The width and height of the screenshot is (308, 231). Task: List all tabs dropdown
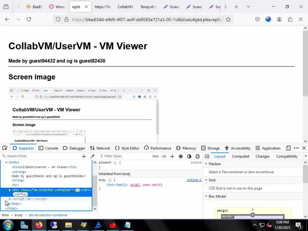(x=248, y=7)
